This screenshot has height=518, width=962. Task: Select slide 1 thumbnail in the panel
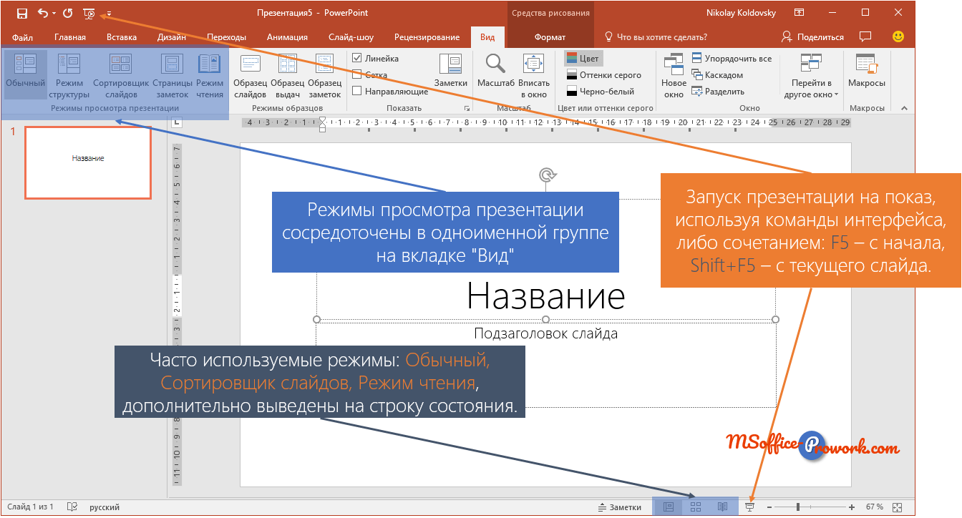(87, 162)
